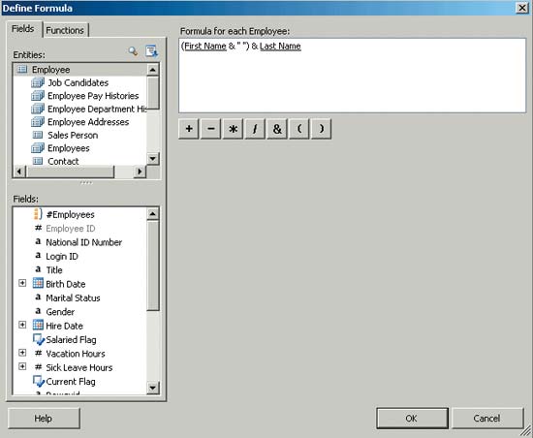Click Entities list scroll up arrow
Image resolution: width=533 pixels, height=438 pixels.
coord(153,70)
